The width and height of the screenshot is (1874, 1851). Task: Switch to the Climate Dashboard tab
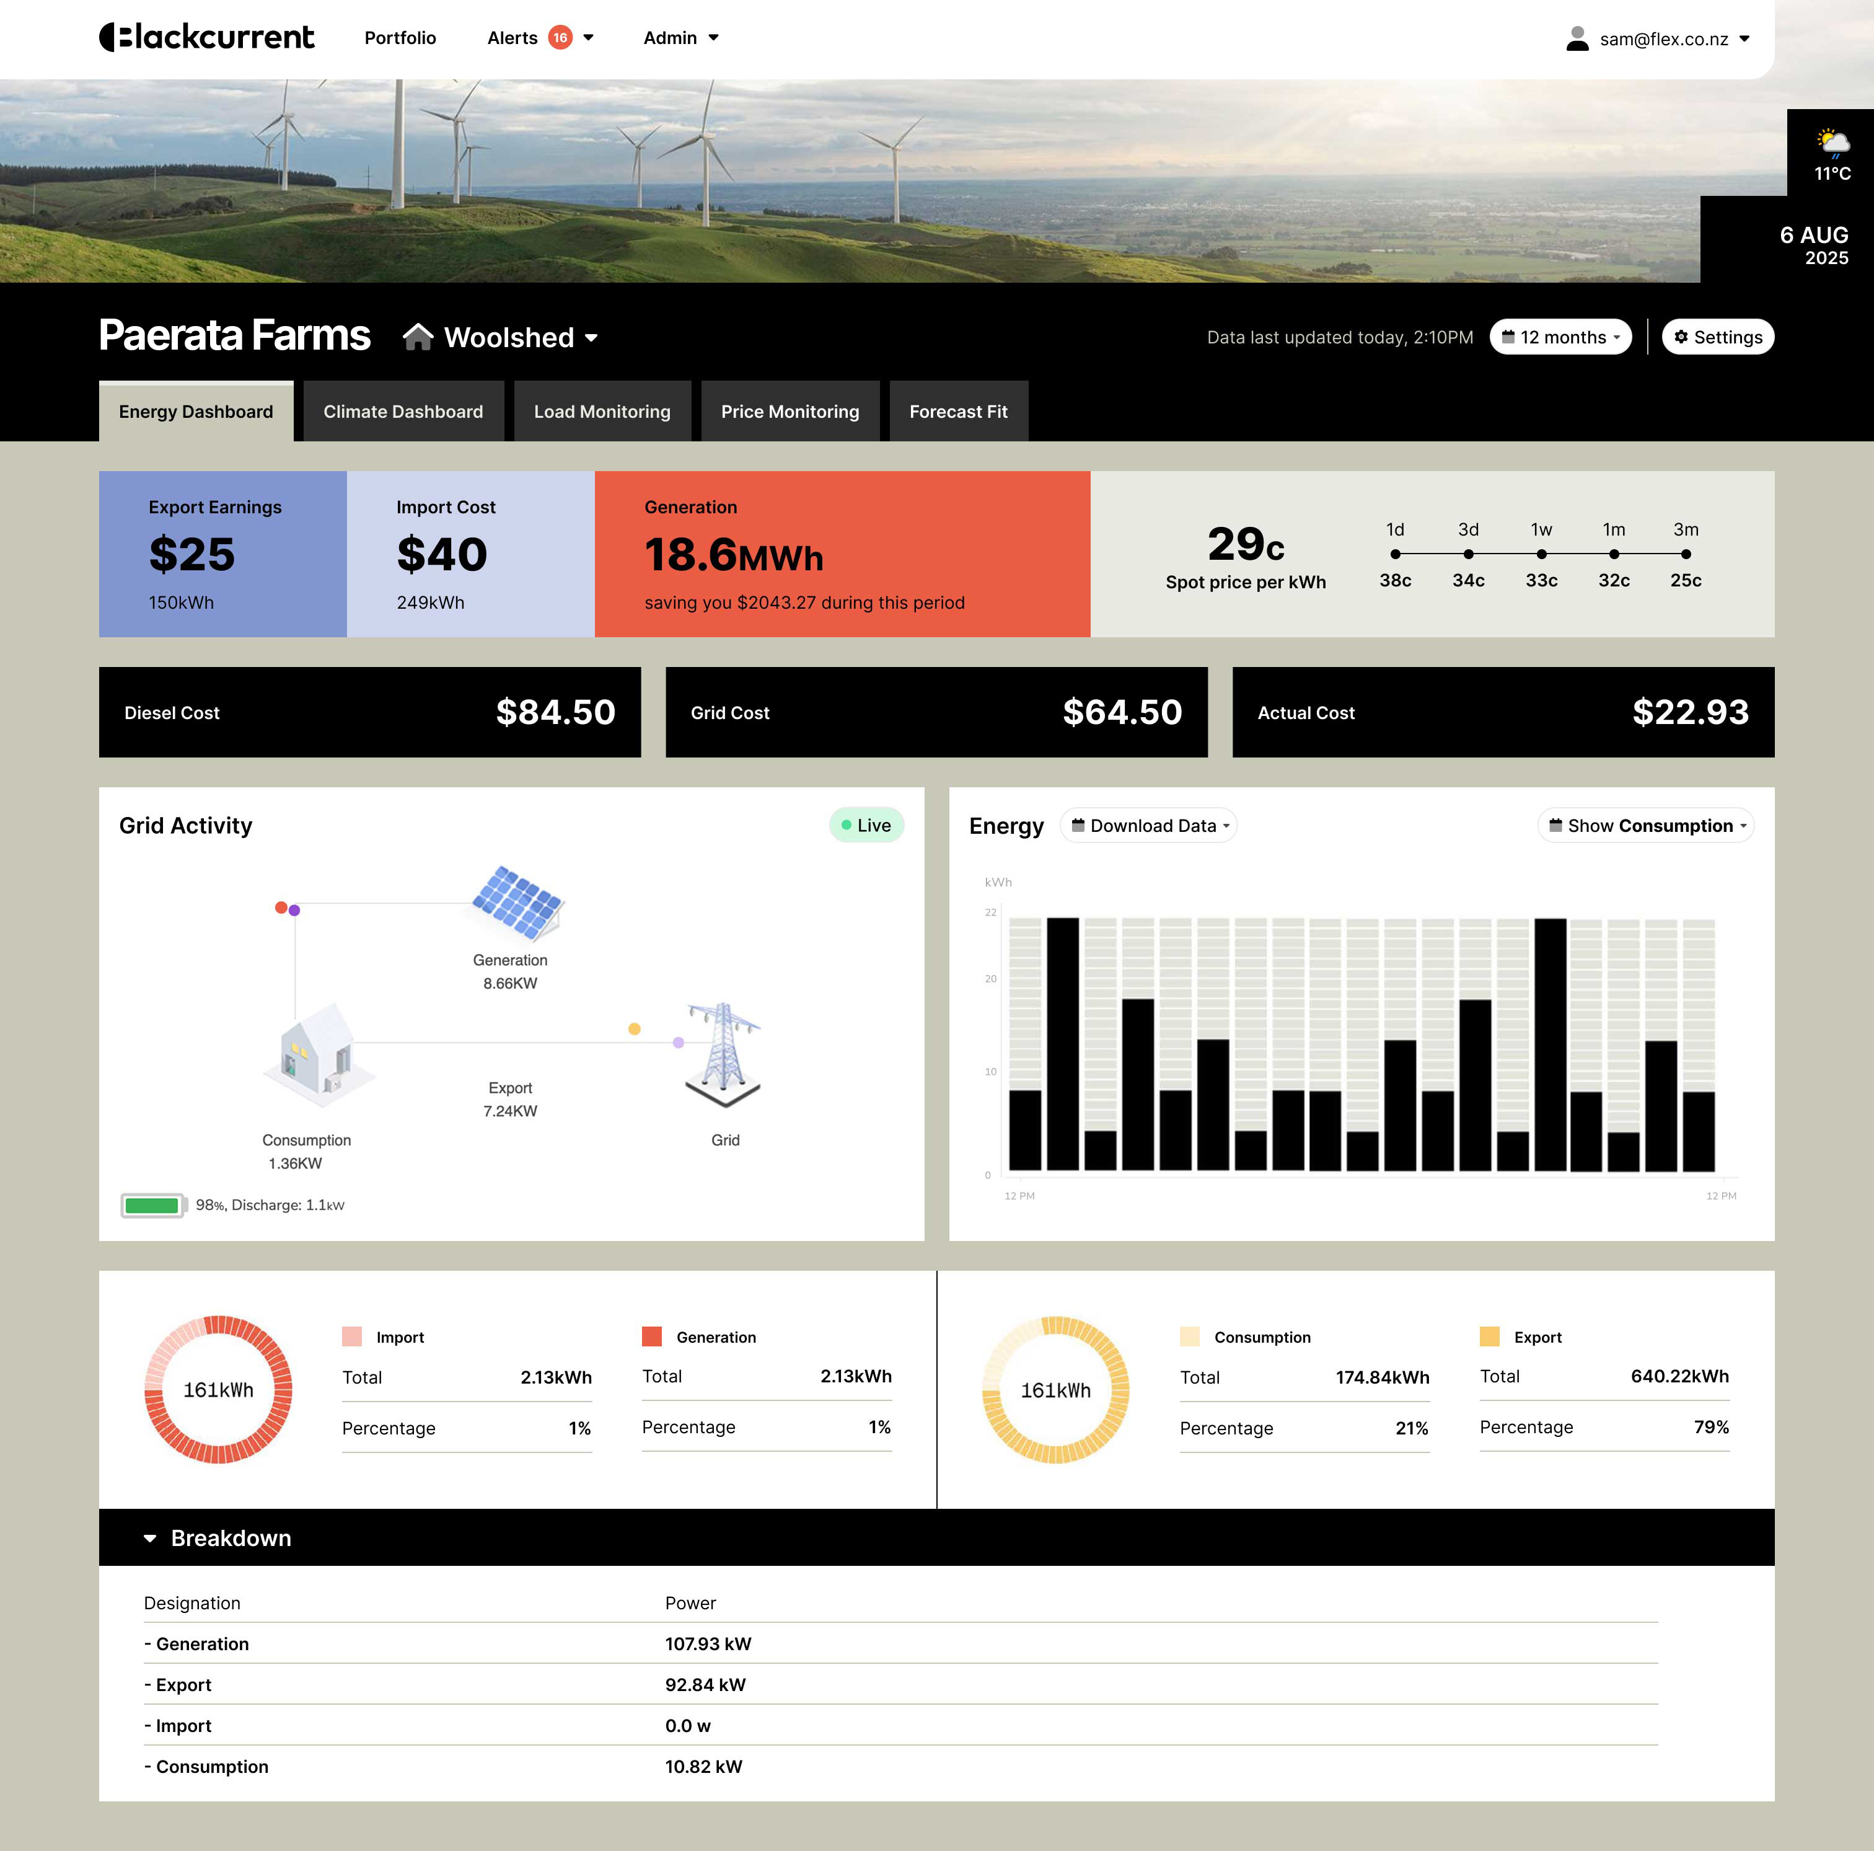pos(403,412)
